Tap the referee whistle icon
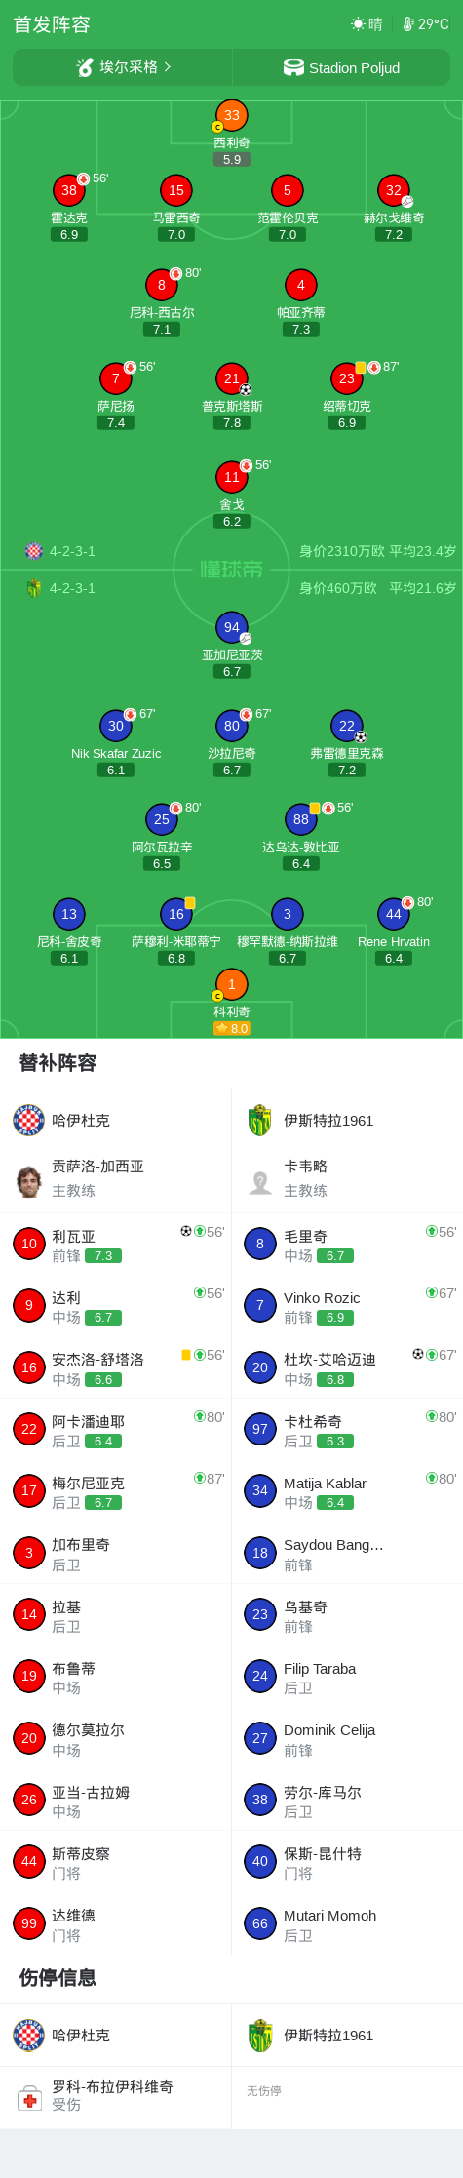 pos(85,67)
